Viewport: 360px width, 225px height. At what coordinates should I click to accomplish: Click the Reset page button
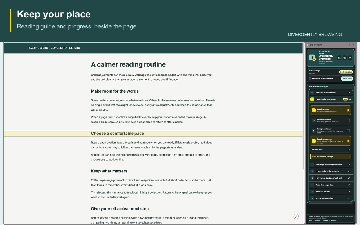point(347,78)
